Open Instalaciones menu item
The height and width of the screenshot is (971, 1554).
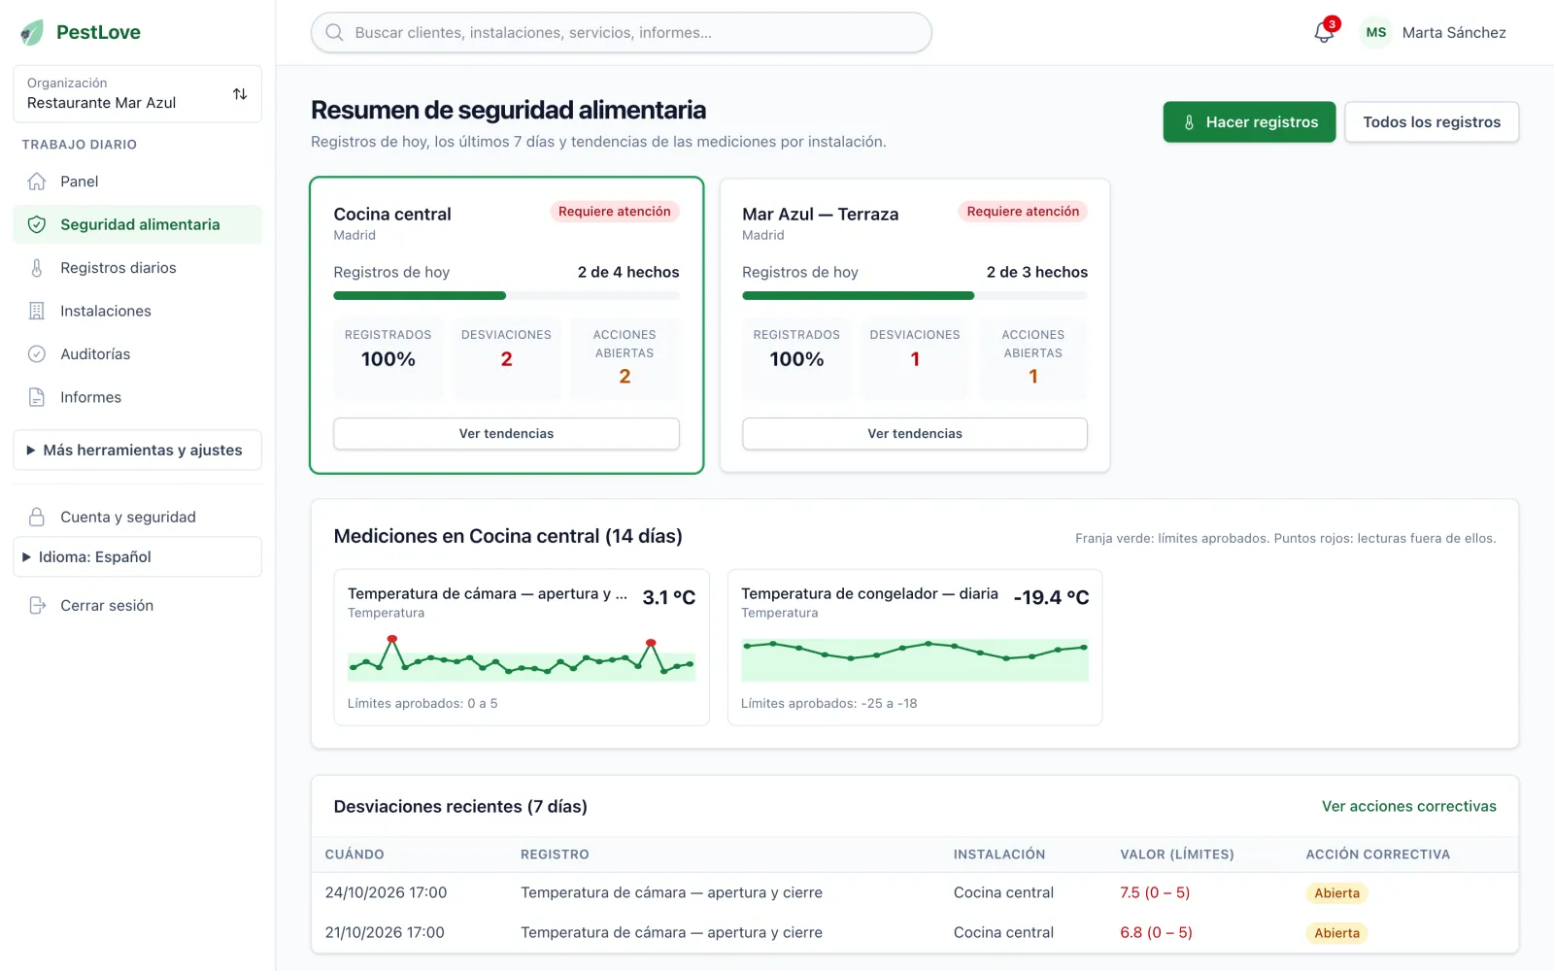pyautogui.click(x=137, y=311)
